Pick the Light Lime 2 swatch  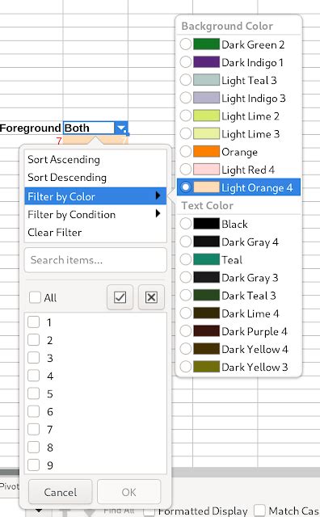[x=206, y=116]
